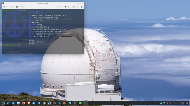Launch Firefox from the taskbar

(x=23, y=103)
